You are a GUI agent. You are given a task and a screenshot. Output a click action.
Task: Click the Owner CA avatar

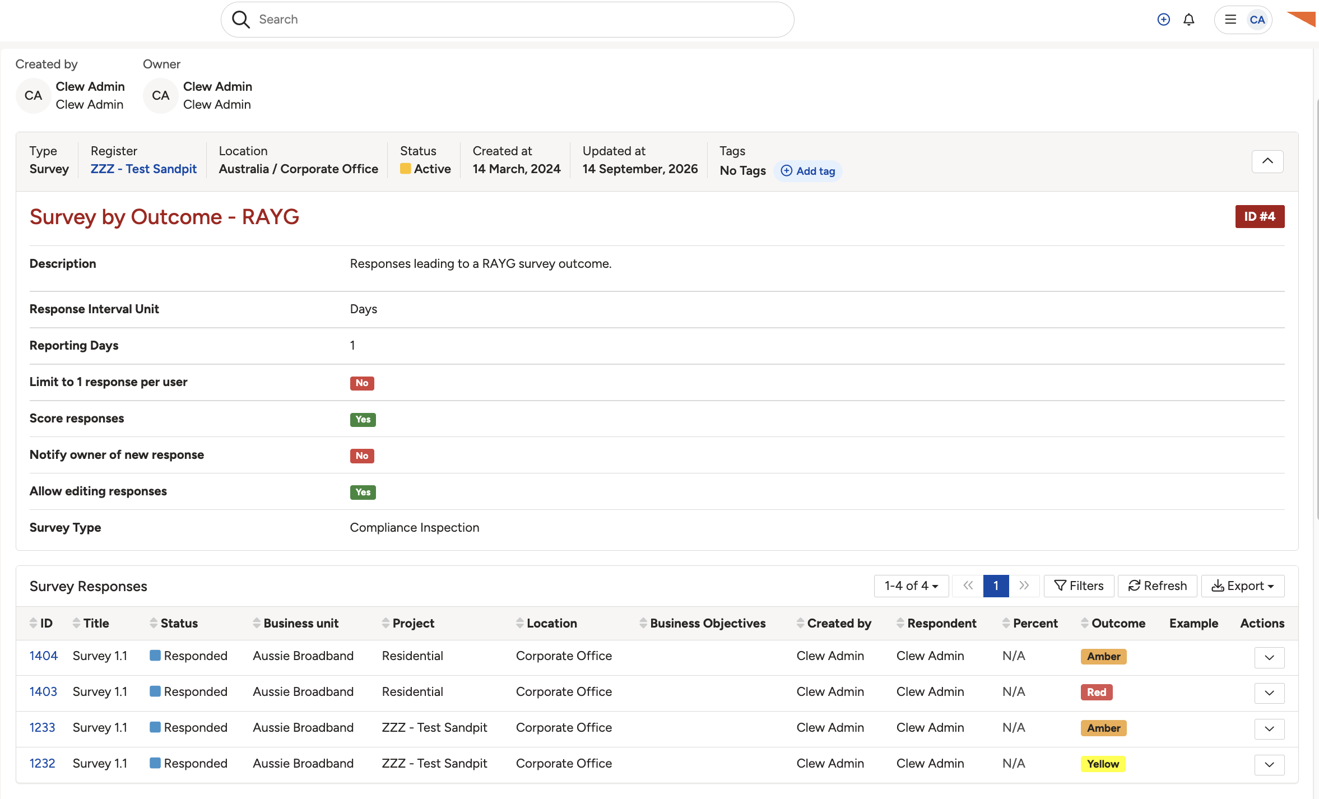[x=161, y=96]
